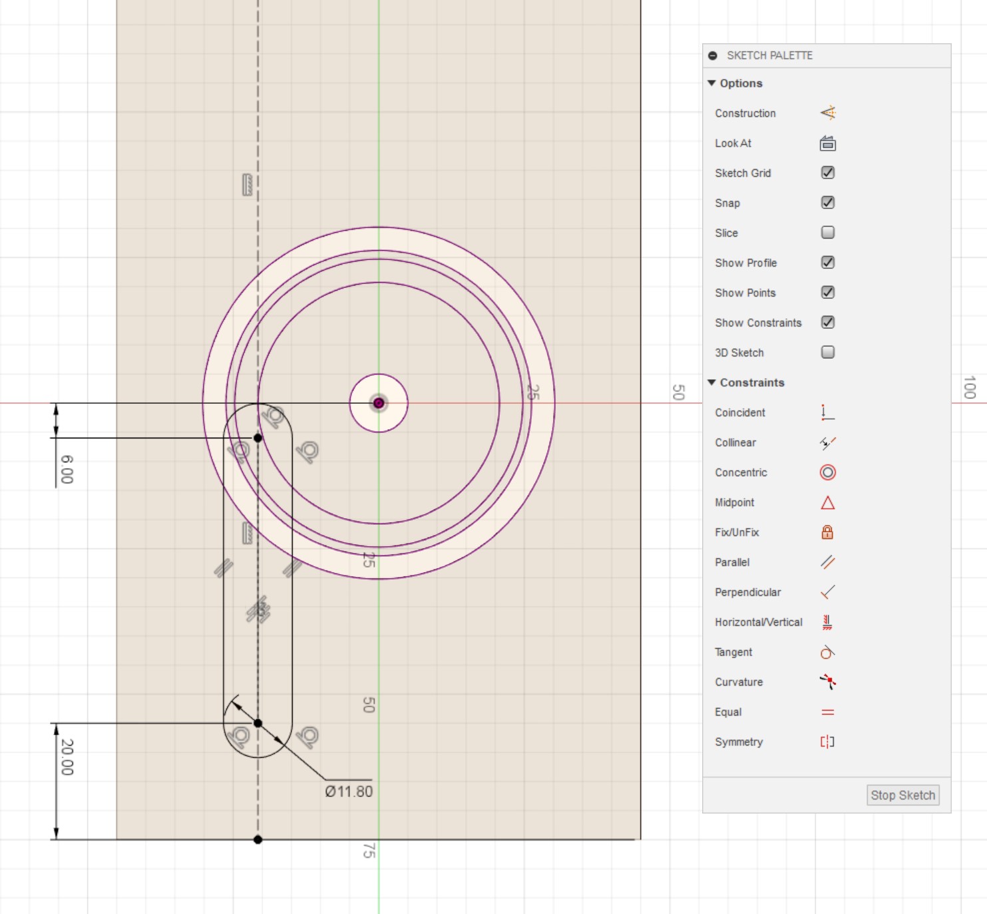The height and width of the screenshot is (914, 987).
Task: Click the Fix/UnFix lock icon
Action: pos(827,532)
